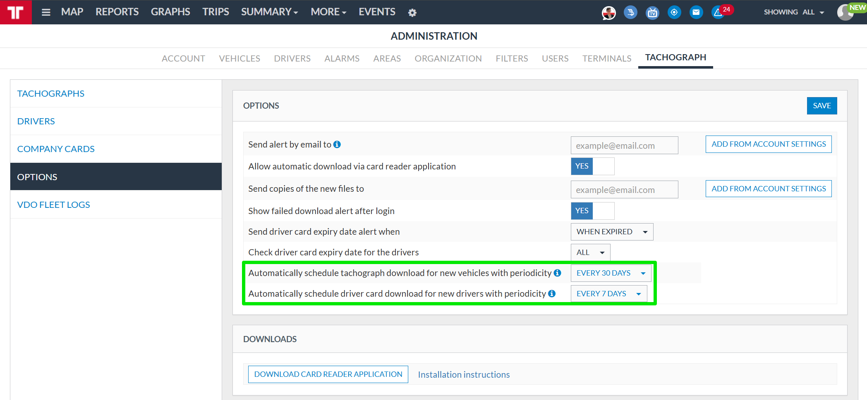Viewport: 867px width, 400px height.
Task: Click the locate target crosshair icon
Action: tap(674, 12)
